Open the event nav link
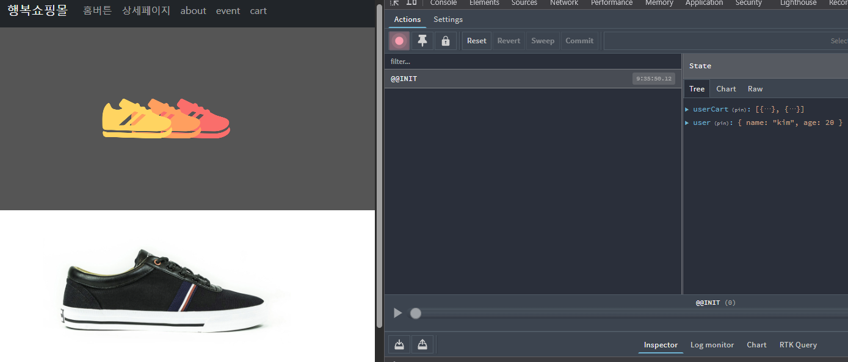 pos(228,11)
